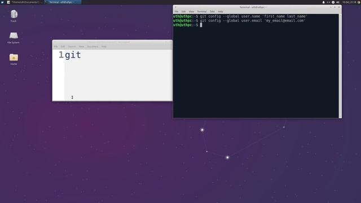Screen dimensions: 361x203
Task: Click the terminal prompt cursor on last line
Action: pos(201,25)
